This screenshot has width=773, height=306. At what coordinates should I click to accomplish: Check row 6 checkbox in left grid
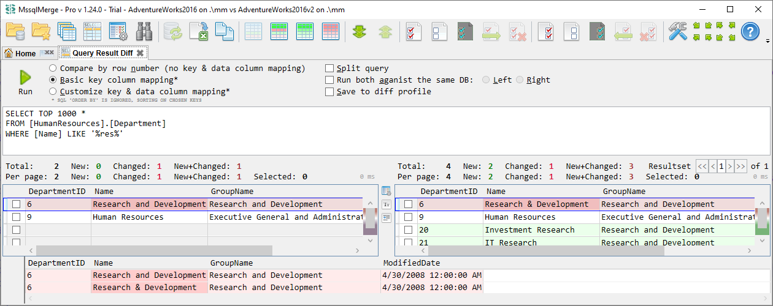(x=17, y=204)
